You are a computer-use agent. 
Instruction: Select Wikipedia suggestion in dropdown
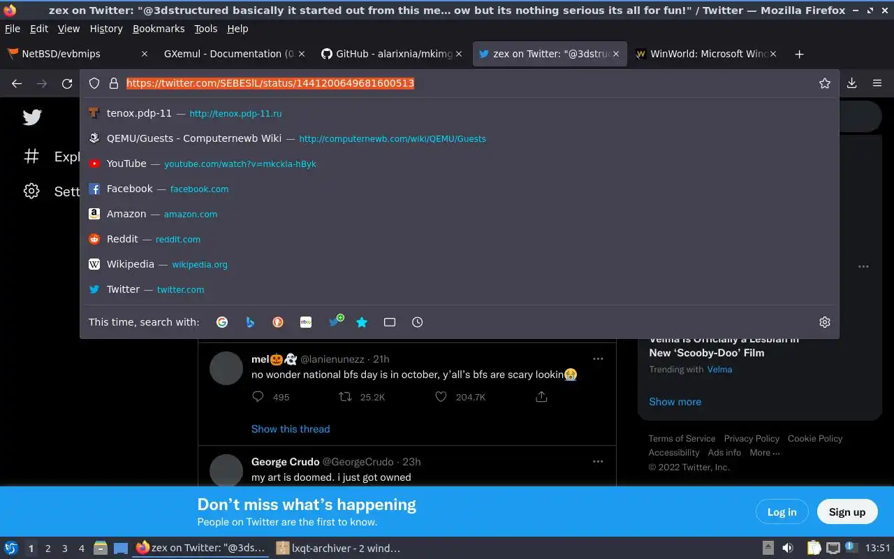click(x=460, y=264)
